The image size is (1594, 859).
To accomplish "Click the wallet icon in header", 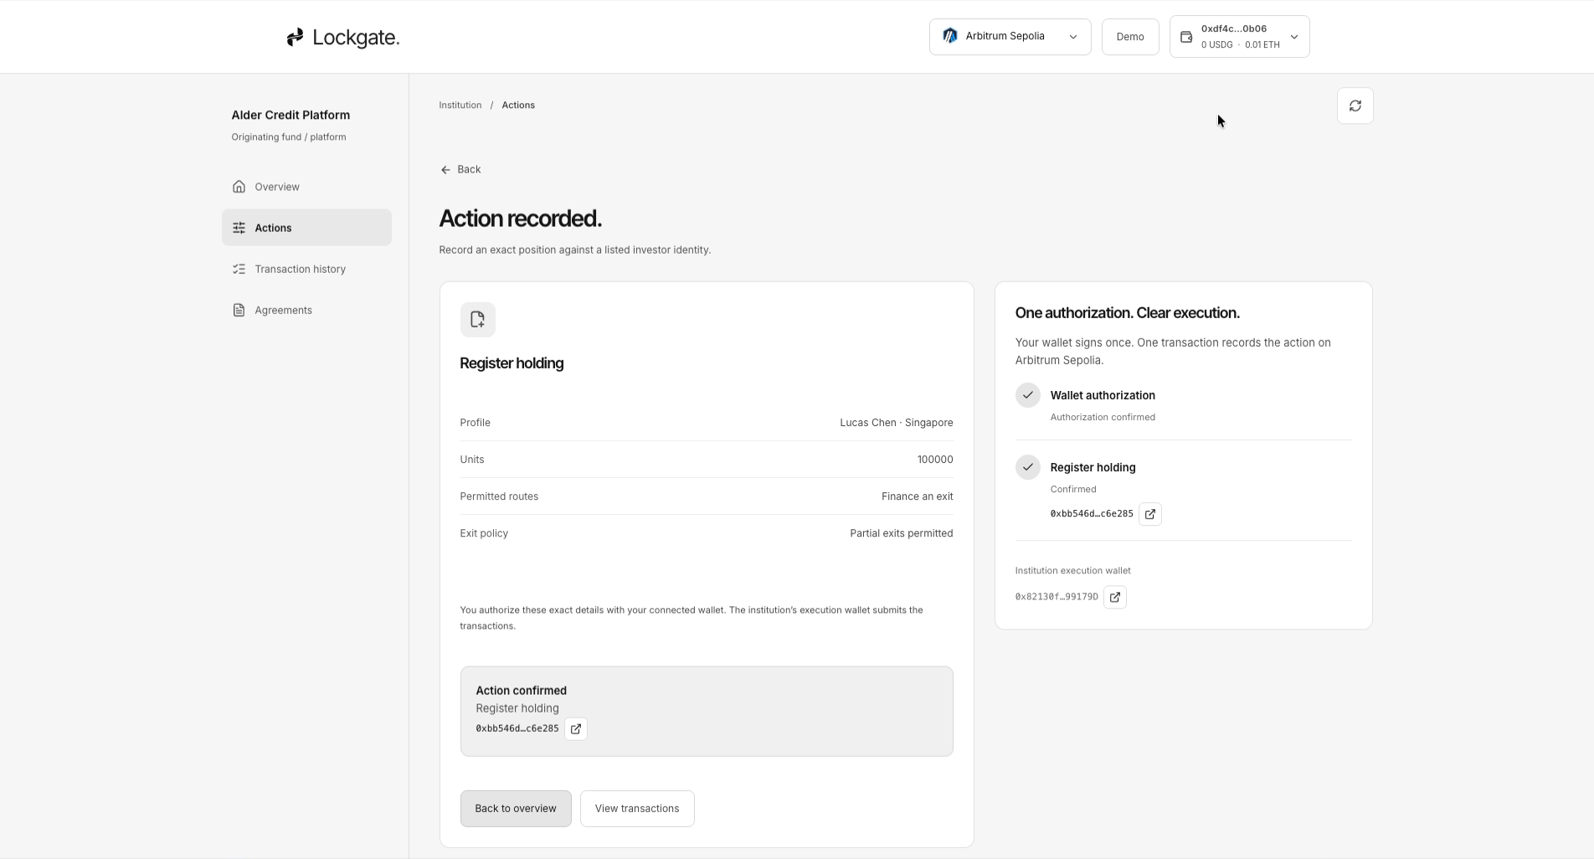I will point(1185,37).
